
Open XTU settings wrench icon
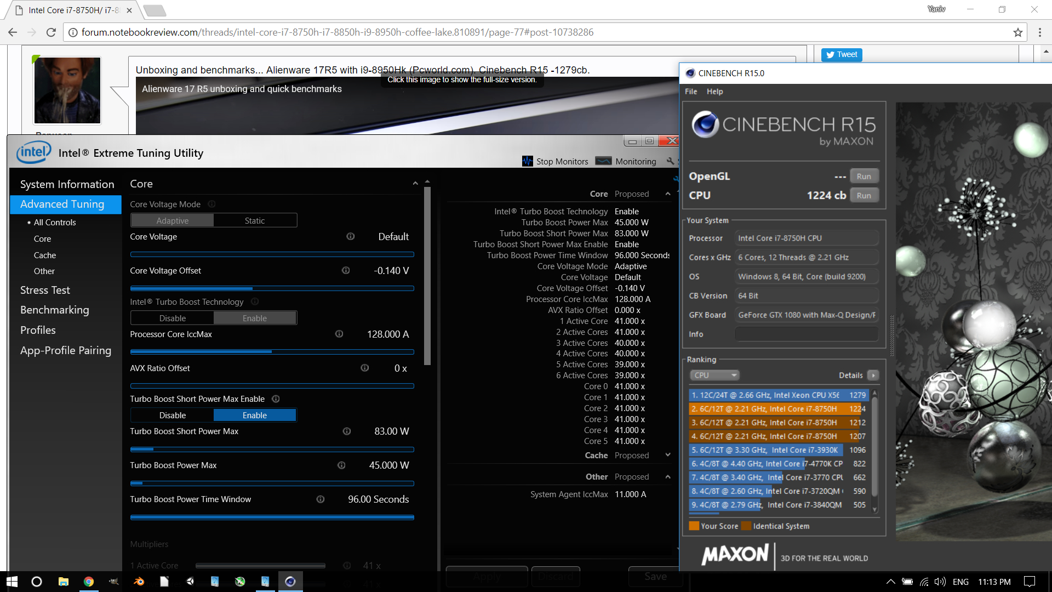click(670, 161)
